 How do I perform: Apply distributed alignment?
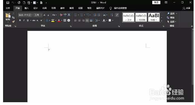pos(91,20)
